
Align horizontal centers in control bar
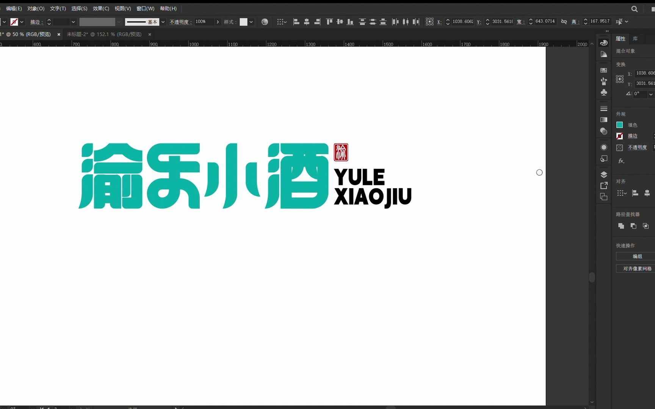307,22
